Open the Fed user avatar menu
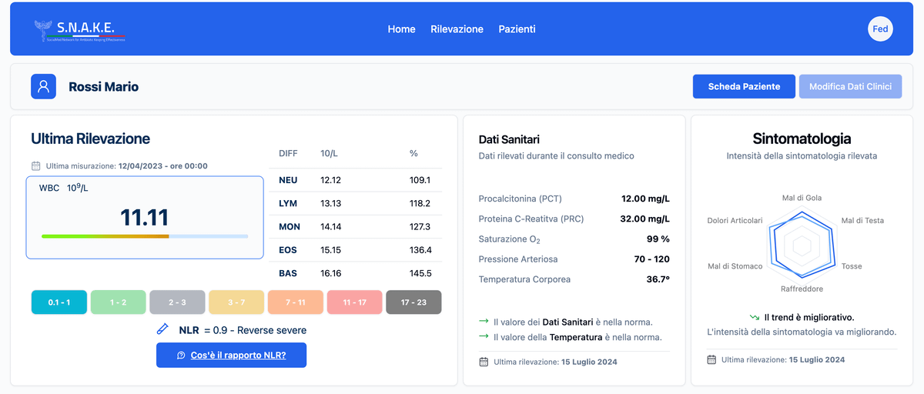 tap(880, 29)
